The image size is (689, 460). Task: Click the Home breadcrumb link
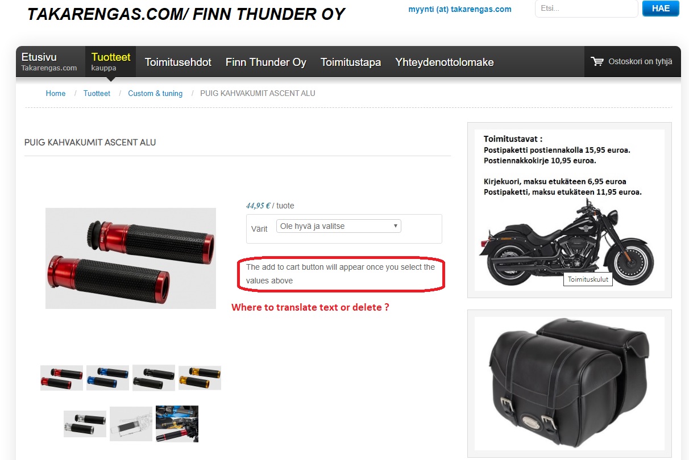pos(56,93)
